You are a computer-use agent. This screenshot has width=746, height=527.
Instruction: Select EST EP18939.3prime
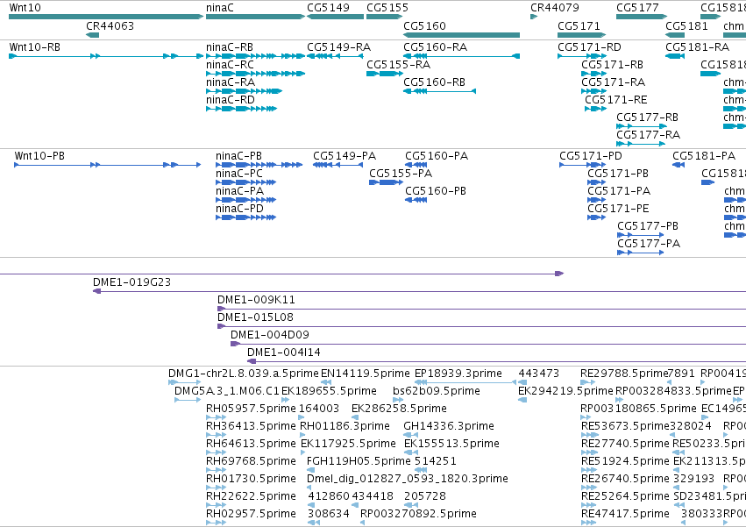465,382
